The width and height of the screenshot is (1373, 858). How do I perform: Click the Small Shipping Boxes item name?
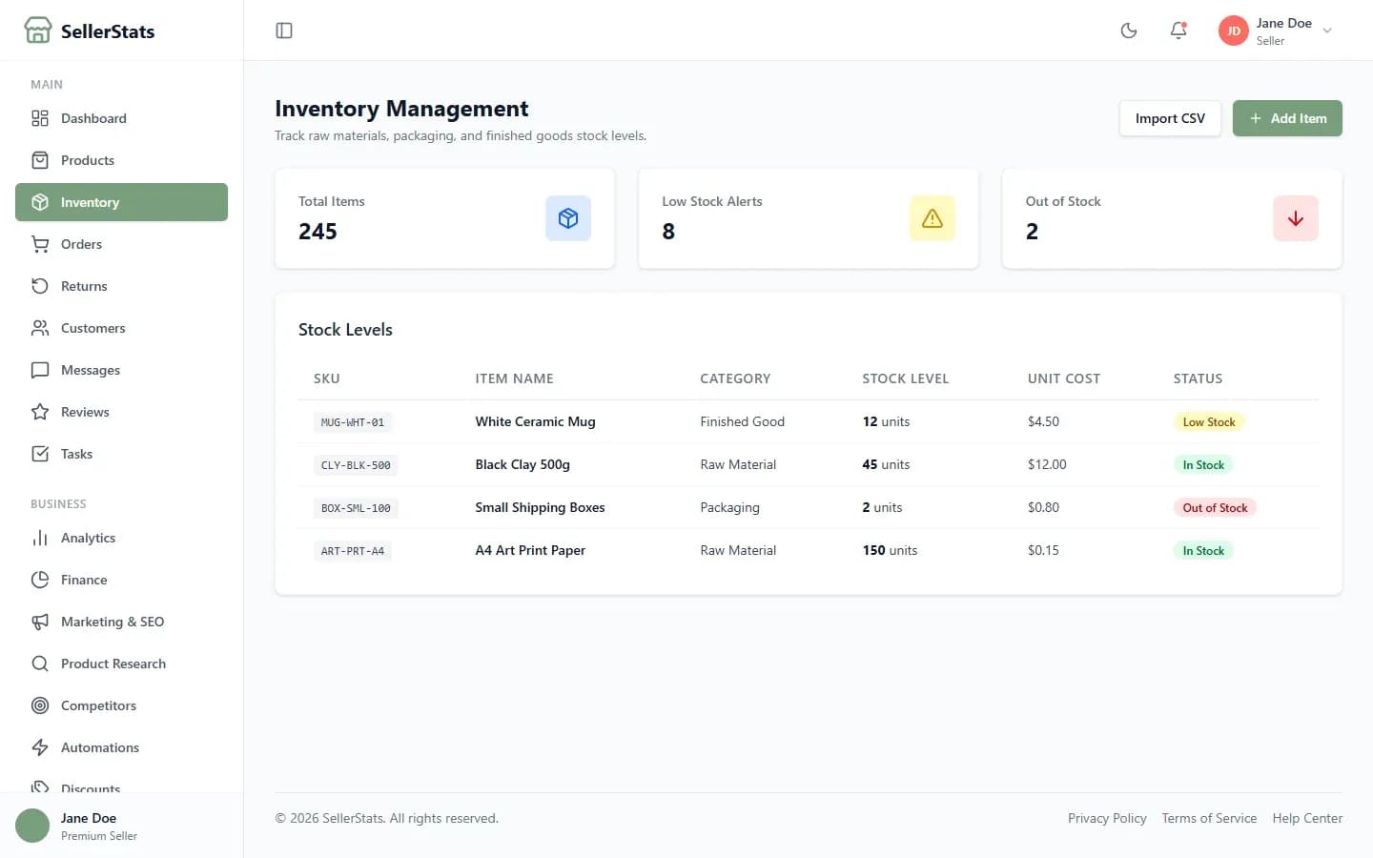pyautogui.click(x=540, y=507)
